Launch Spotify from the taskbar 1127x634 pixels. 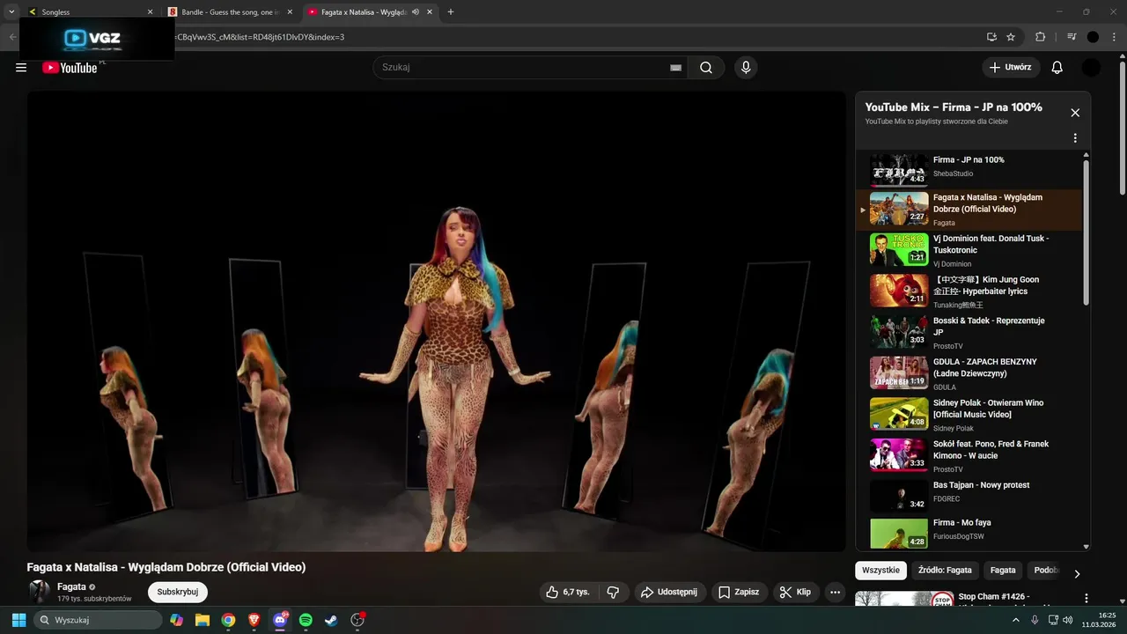click(x=306, y=620)
